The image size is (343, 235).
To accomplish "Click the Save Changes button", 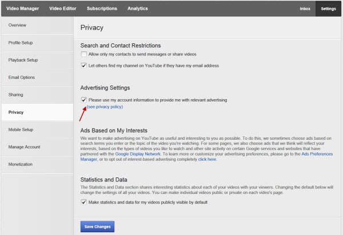I will (x=97, y=226).
